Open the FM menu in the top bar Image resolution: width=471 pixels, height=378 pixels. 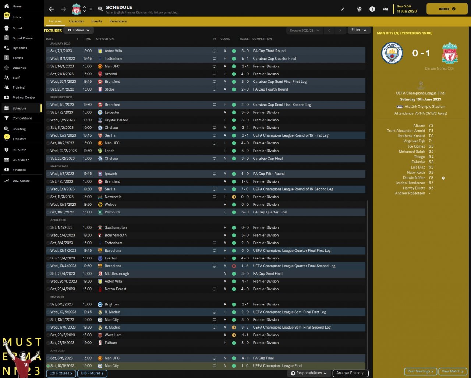coord(385,9)
